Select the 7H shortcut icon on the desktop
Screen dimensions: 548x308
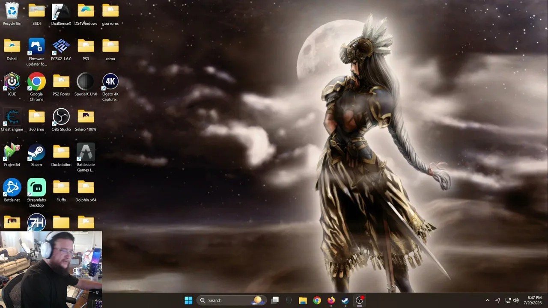[x=36, y=222]
